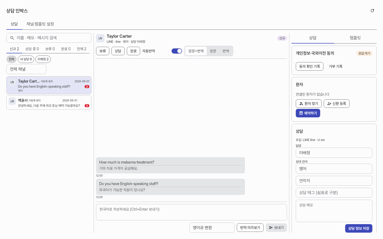The width and height of the screenshot is (383, 239).
Task: Select the 신규 2 status tab
Action: pos(14,49)
